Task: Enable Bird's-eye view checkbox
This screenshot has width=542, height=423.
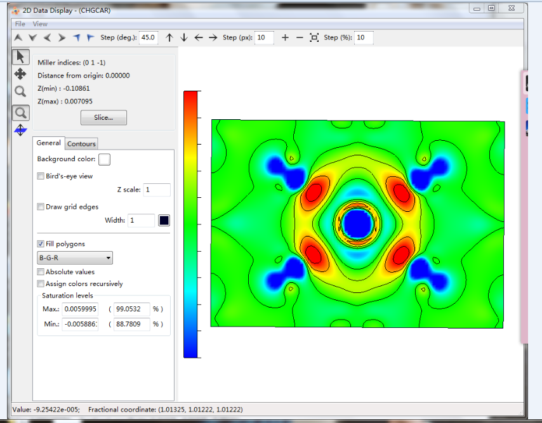Action: (x=41, y=176)
